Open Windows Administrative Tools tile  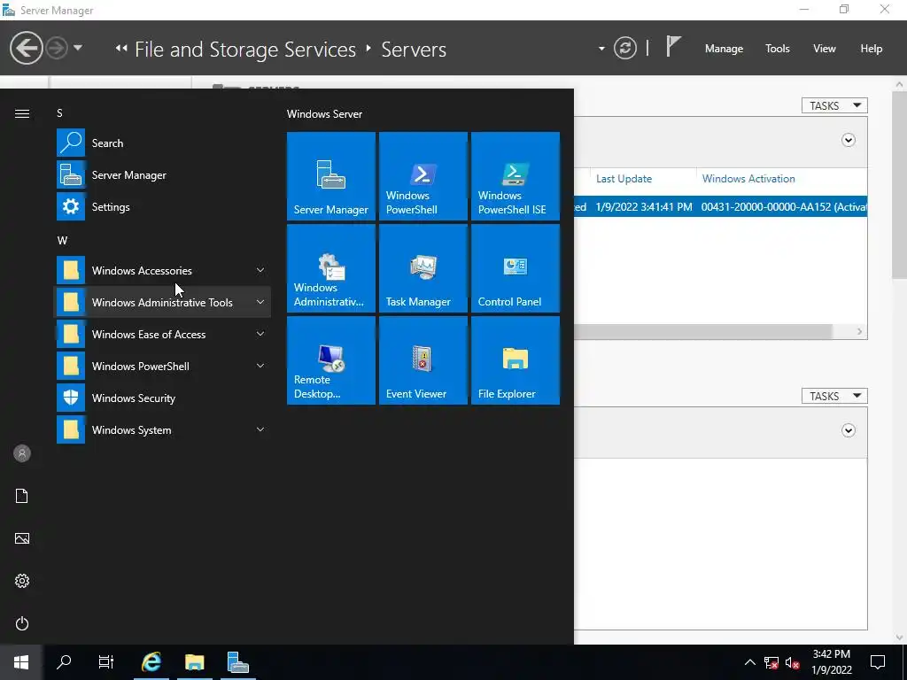[331, 268]
